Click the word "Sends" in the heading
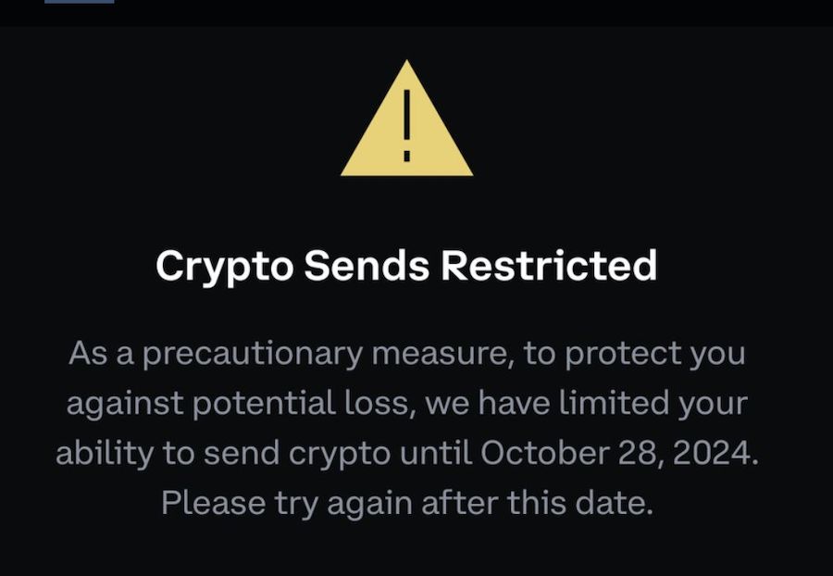Screen dimensions: 833x576 point(367,266)
